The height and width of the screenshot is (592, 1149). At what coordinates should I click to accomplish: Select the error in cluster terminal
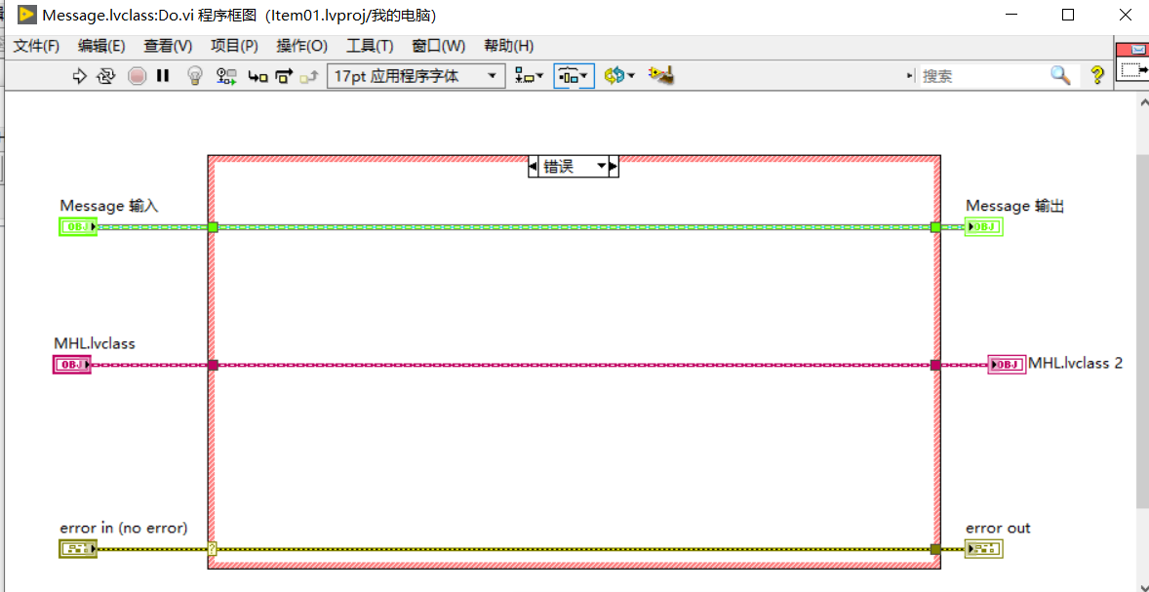point(78,548)
